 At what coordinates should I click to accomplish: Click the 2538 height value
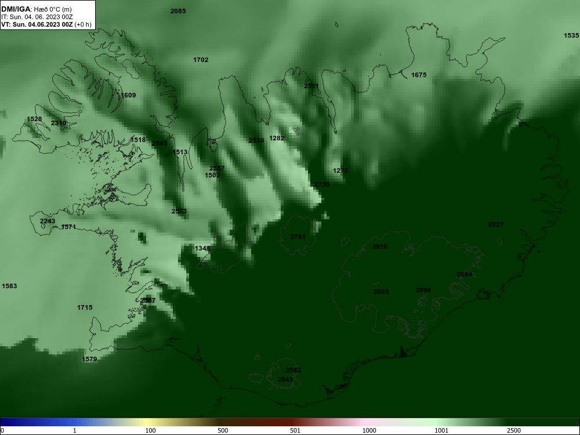pyautogui.click(x=256, y=140)
